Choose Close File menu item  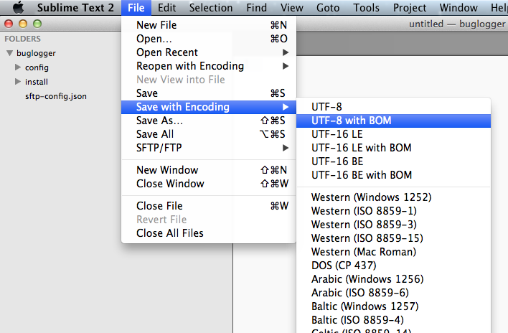[209, 206]
